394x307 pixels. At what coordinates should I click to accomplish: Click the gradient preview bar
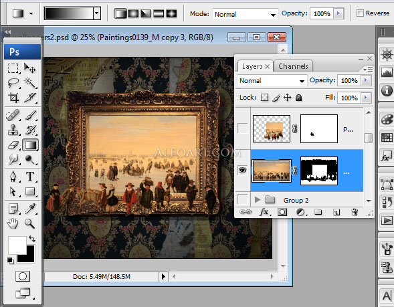coord(69,13)
